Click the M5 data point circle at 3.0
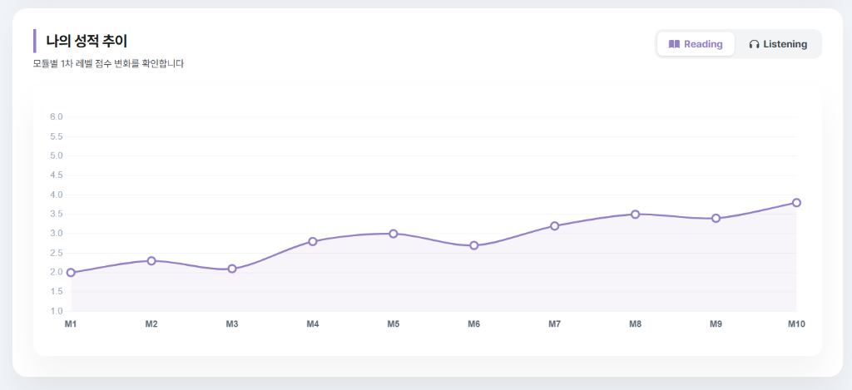852x390 pixels. coord(394,234)
